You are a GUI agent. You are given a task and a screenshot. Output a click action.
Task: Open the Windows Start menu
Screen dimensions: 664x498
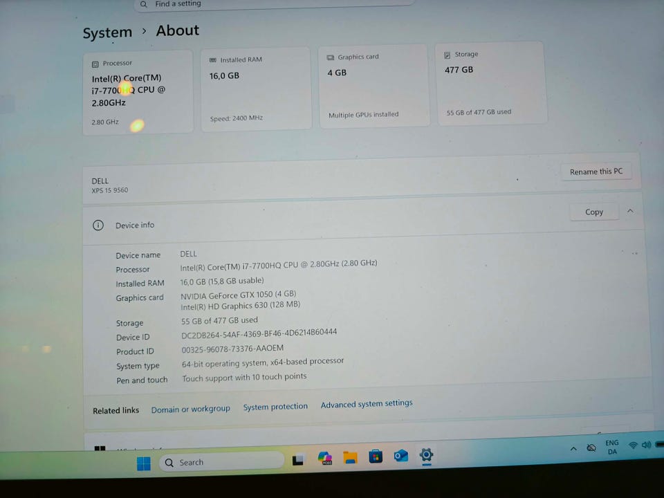[144, 463]
